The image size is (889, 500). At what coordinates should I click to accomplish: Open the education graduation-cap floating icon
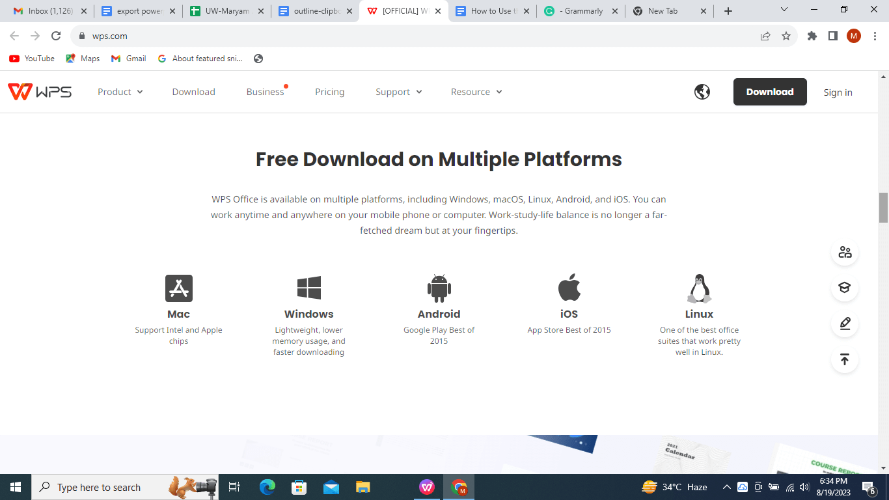[x=844, y=288]
